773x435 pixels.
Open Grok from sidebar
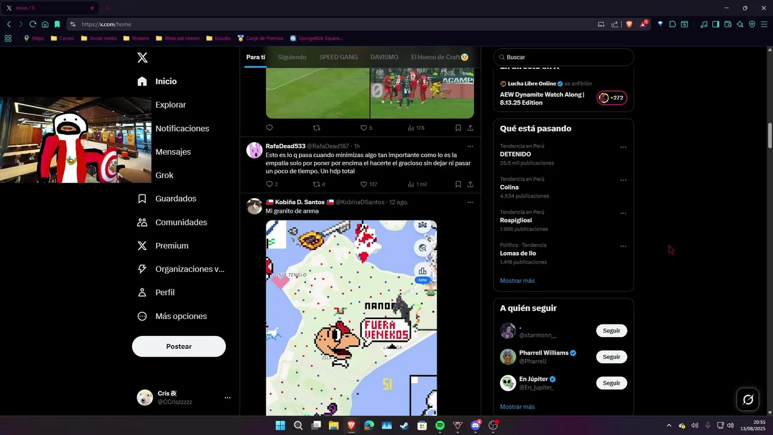click(164, 175)
